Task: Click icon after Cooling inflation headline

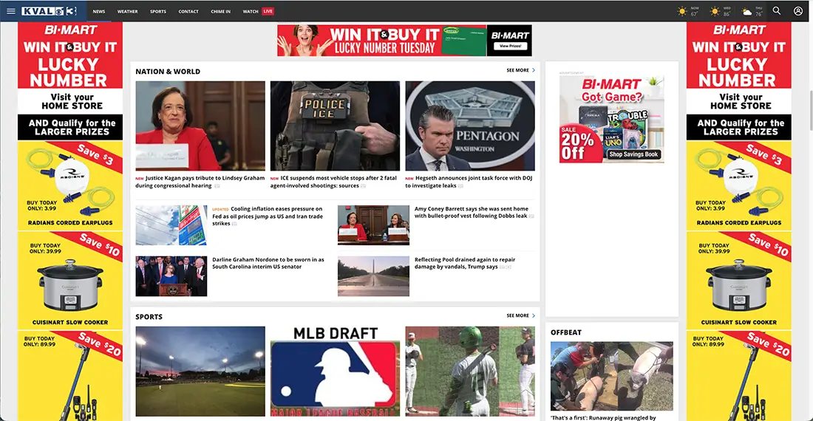Action: tap(234, 224)
